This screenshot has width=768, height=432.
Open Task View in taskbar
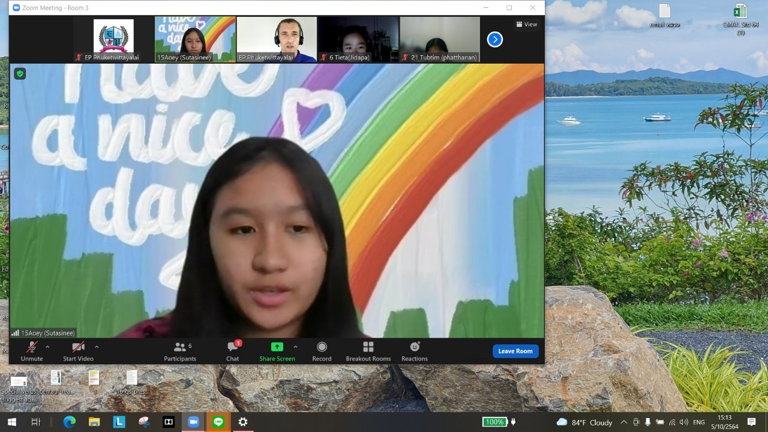tap(35, 422)
